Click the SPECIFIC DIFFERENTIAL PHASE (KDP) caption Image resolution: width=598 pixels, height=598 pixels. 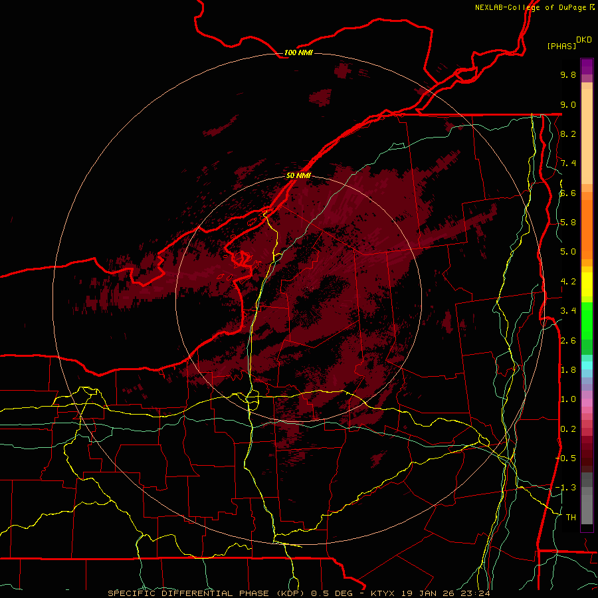(207, 593)
